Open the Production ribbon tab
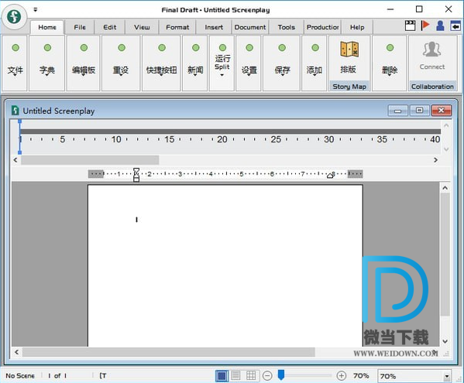The image size is (464, 383). coord(322,27)
